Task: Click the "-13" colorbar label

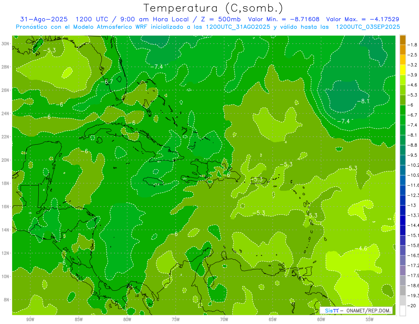Action: [x=412, y=205]
